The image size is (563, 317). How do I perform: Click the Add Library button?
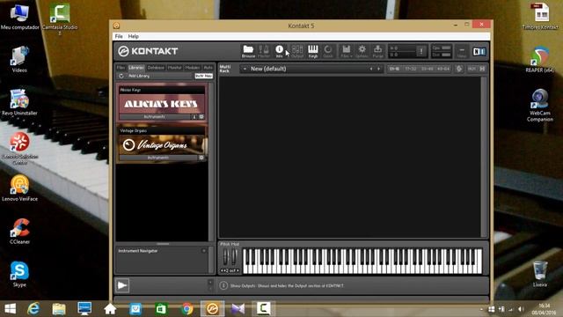(x=139, y=76)
